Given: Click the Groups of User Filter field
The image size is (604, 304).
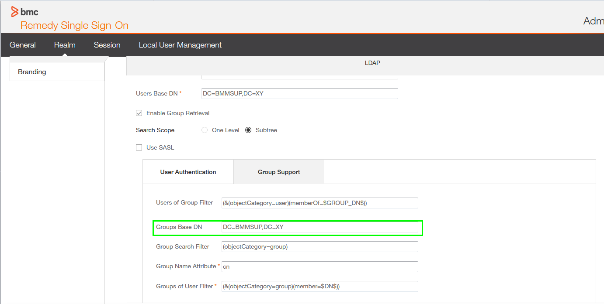Looking at the screenshot, I should click(320, 286).
